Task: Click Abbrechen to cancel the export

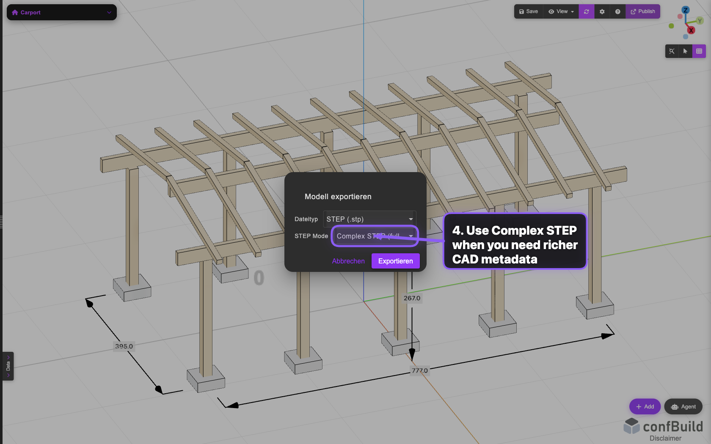Action: (x=348, y=261)
